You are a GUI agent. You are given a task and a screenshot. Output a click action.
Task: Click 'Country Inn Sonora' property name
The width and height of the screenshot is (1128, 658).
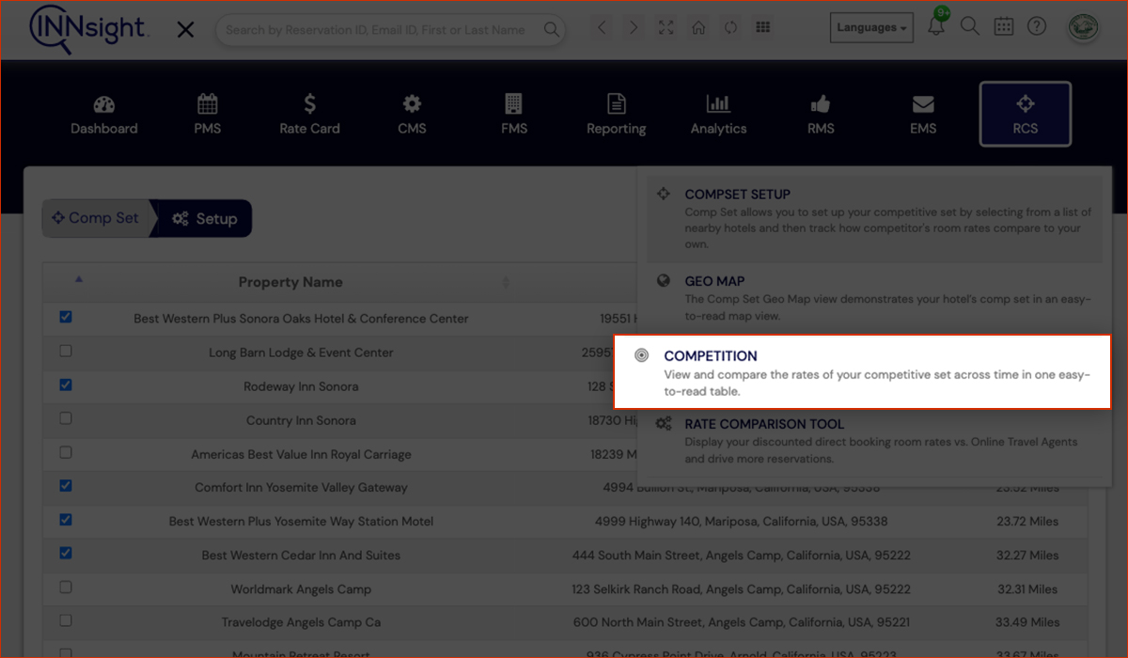pyautogui.click(x=301, y=420)
